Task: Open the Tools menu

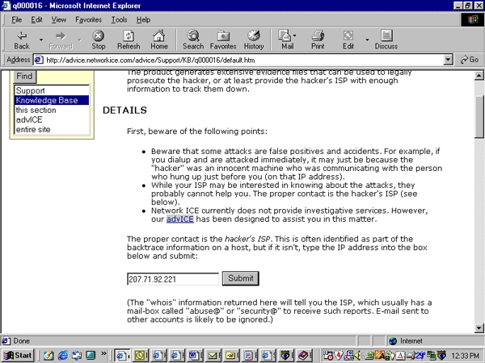Action: 120,19
